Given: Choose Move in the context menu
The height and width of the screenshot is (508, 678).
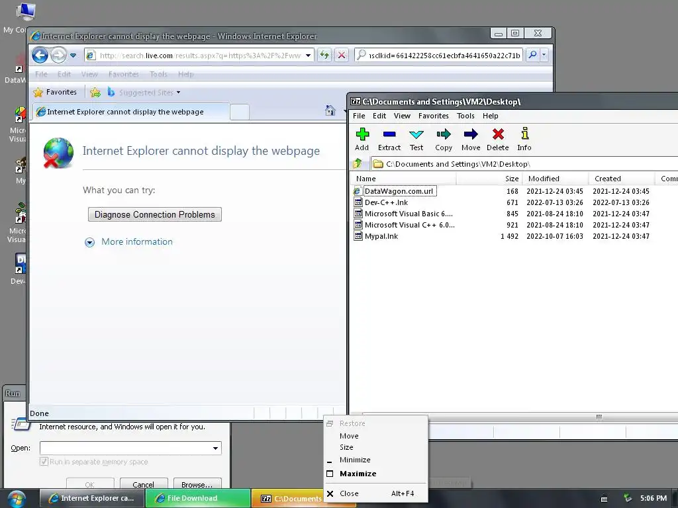Looking at the screenshot, I should [x=376, y=436].
